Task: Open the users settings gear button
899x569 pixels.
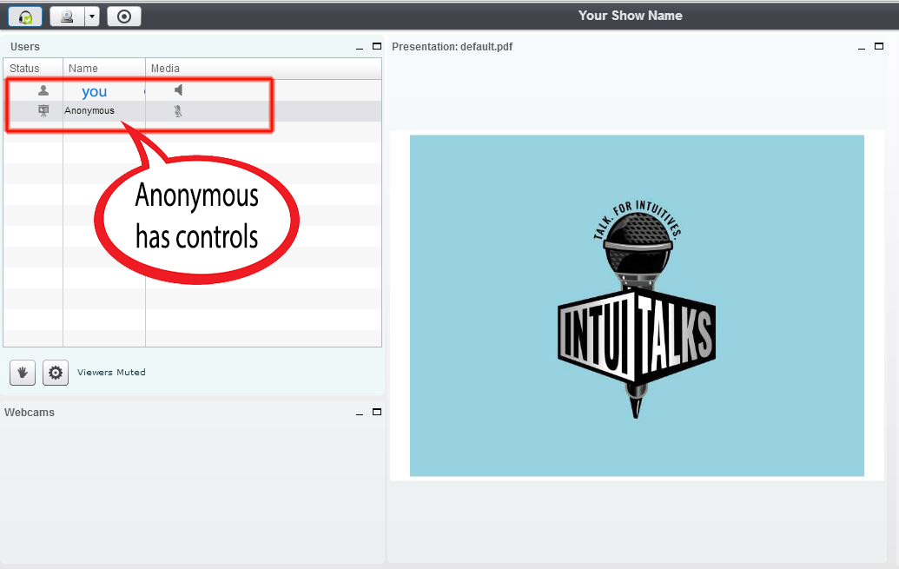Action: pyautogui.click(x=56, y=373)
